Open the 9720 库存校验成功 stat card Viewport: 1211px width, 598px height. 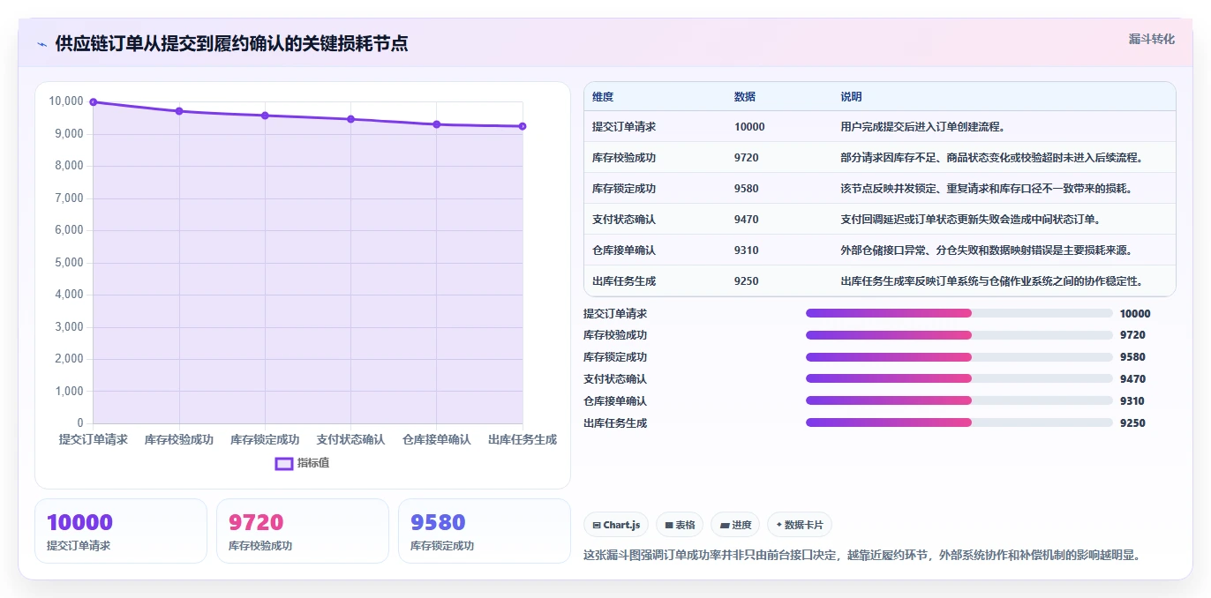303,531
